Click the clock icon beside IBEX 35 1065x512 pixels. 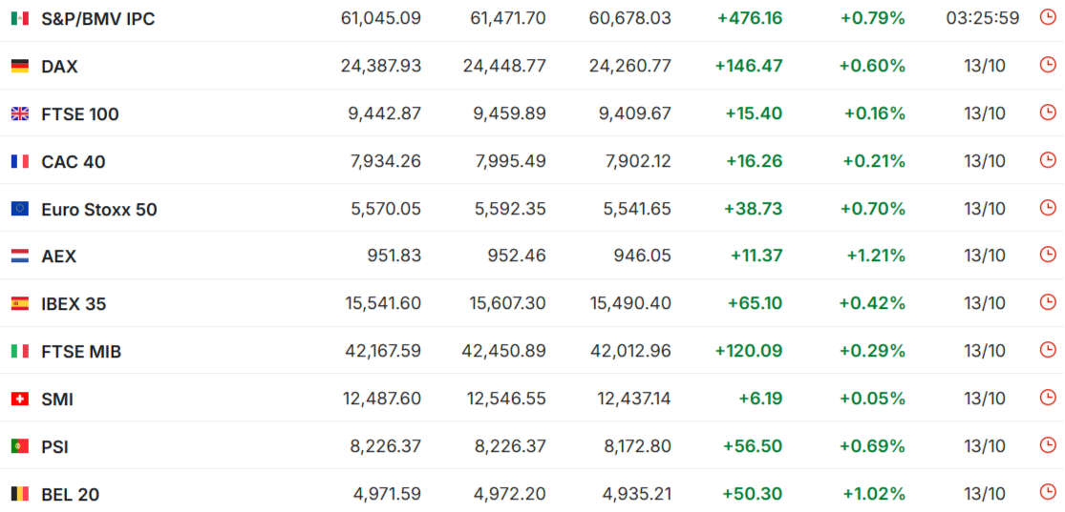click(x=1048, y=302)
